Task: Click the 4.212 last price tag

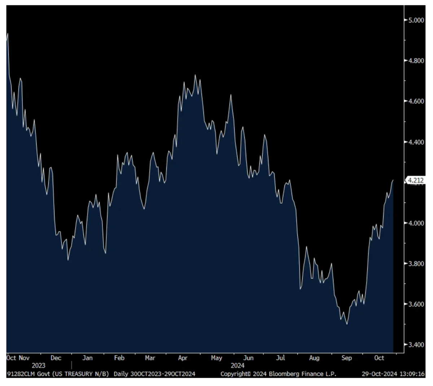Action: pos(416,180)
